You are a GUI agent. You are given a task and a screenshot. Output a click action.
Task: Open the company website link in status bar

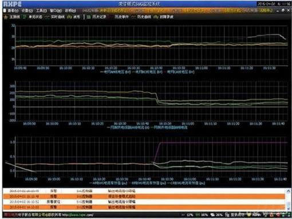pyautogui.click(x=78, y=215)
